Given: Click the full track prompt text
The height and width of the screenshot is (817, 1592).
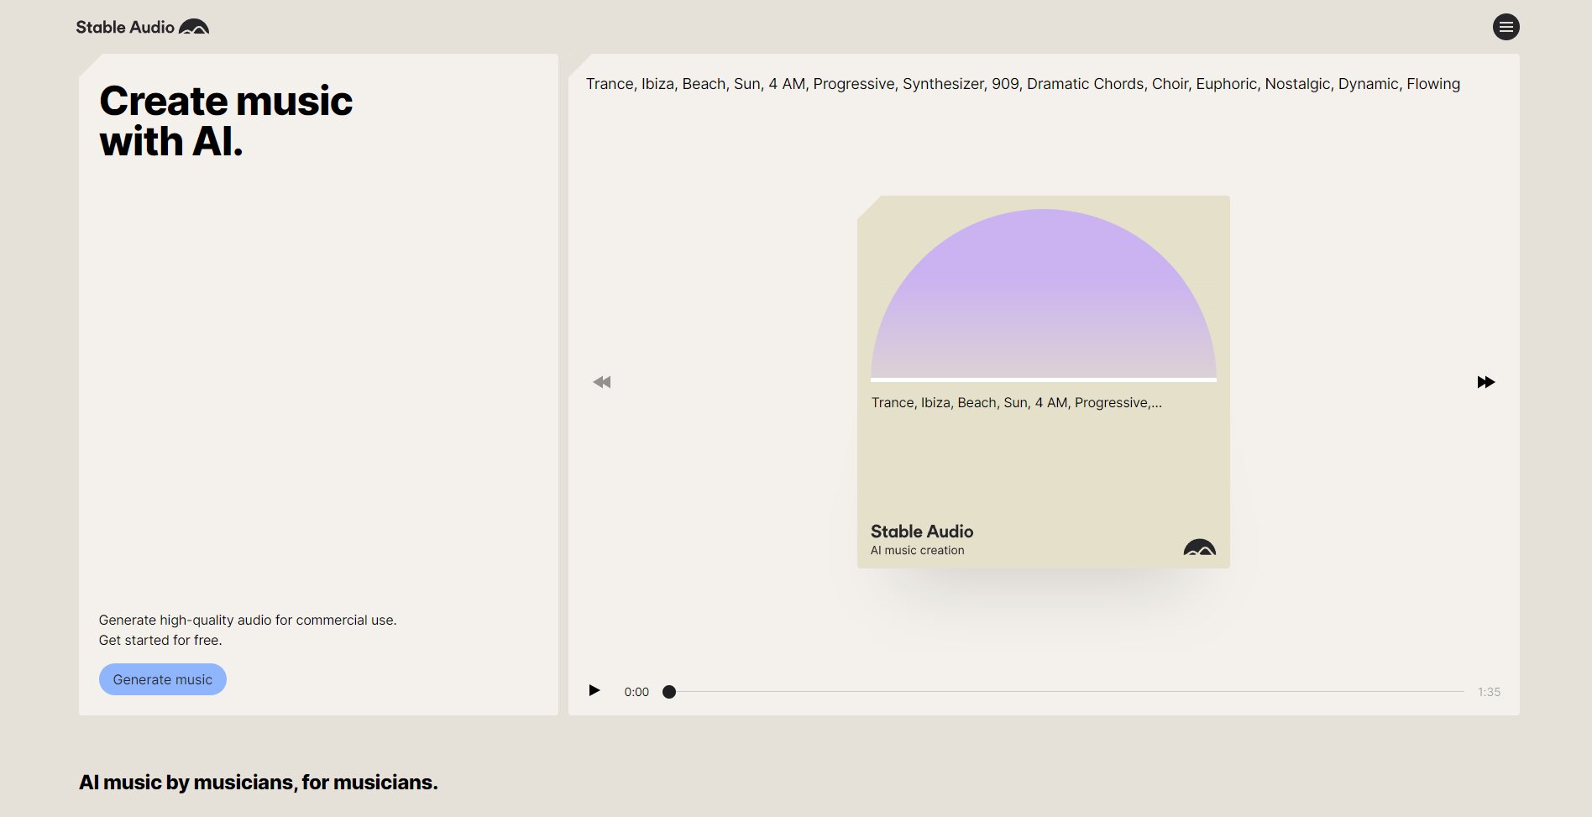Looking at the screenshot, I should point(1023,84).
